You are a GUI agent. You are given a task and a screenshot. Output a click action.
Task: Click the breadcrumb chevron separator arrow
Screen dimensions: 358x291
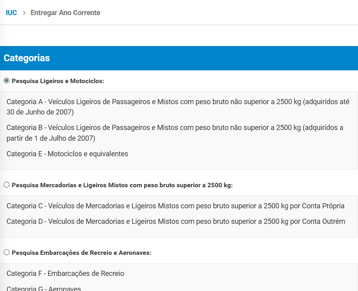24,13
